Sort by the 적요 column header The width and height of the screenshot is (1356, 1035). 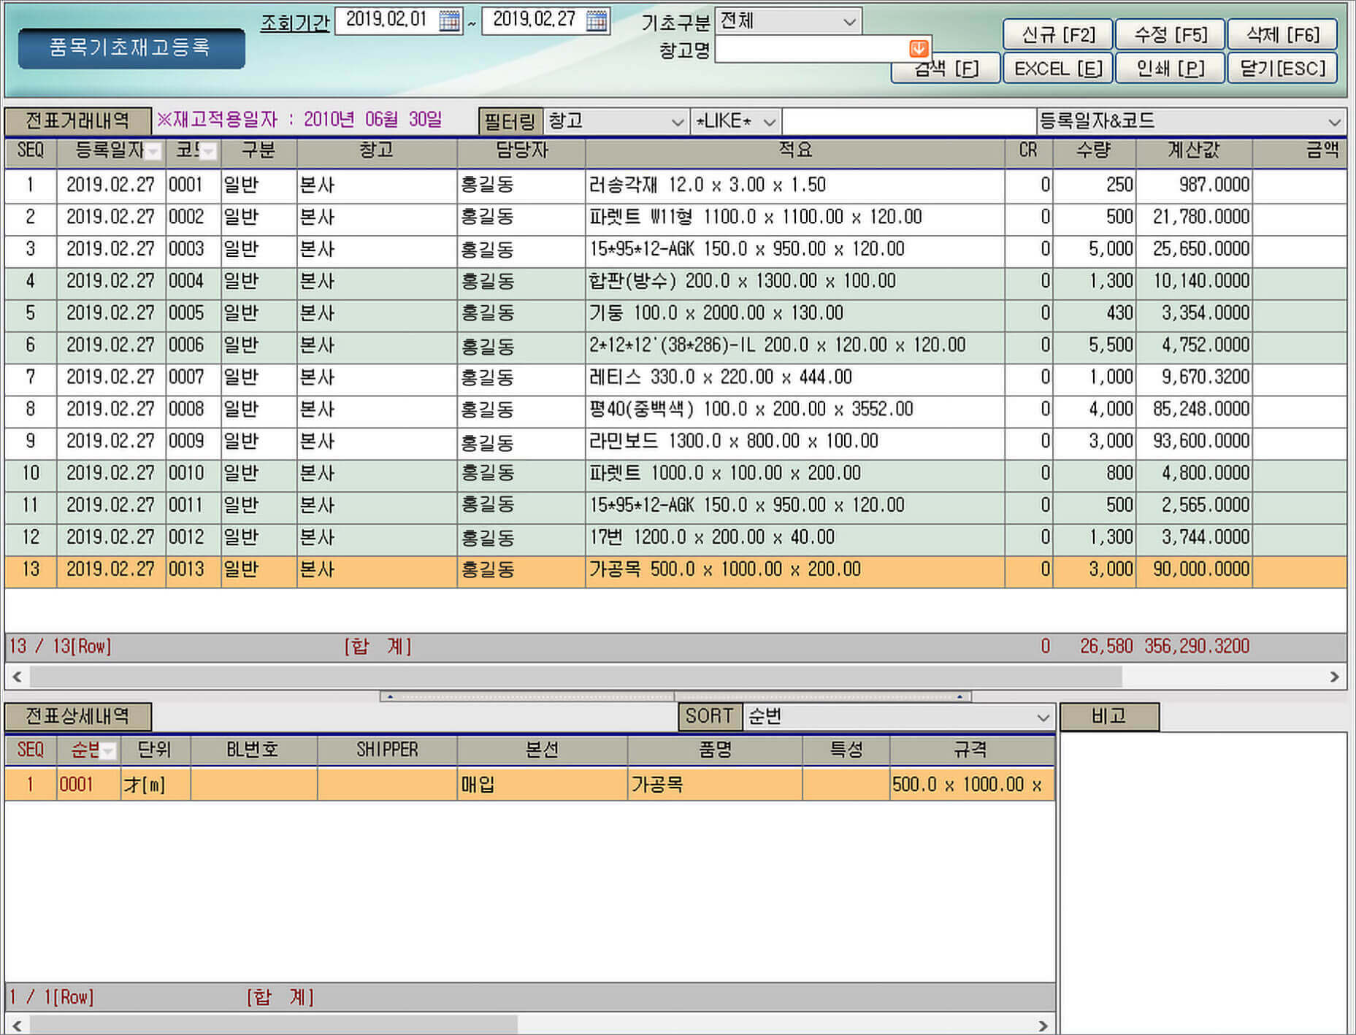[x=794, y=151]
